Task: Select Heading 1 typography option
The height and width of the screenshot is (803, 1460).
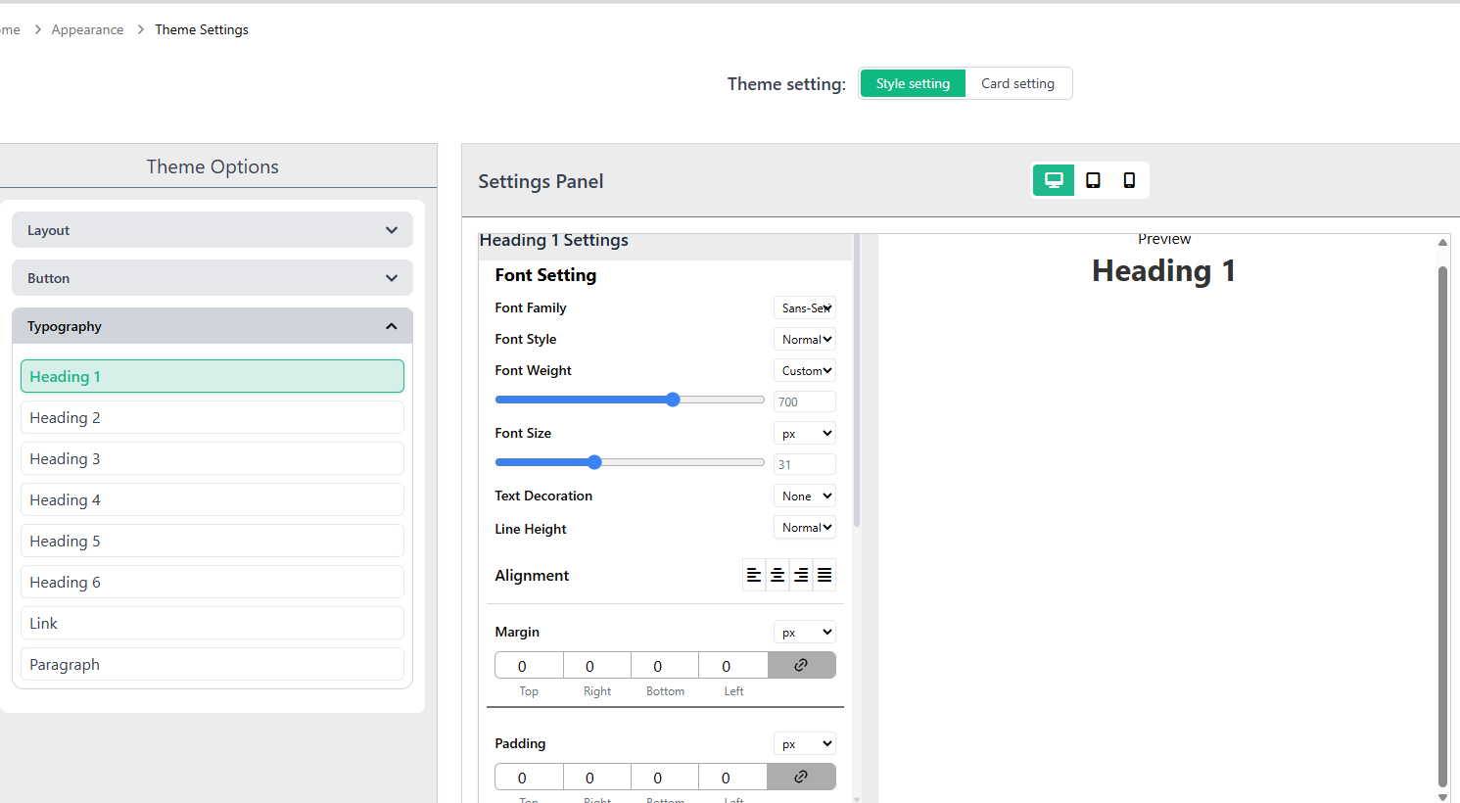Action: [212, 376]
